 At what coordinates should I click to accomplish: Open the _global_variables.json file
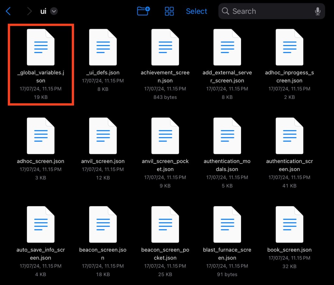41,47
